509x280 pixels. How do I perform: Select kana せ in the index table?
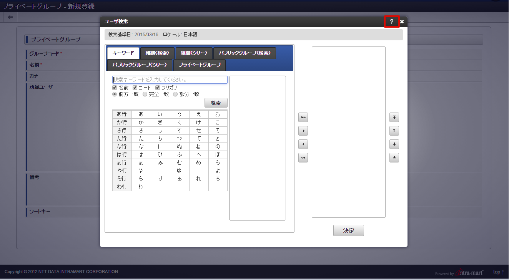point(199,131)
